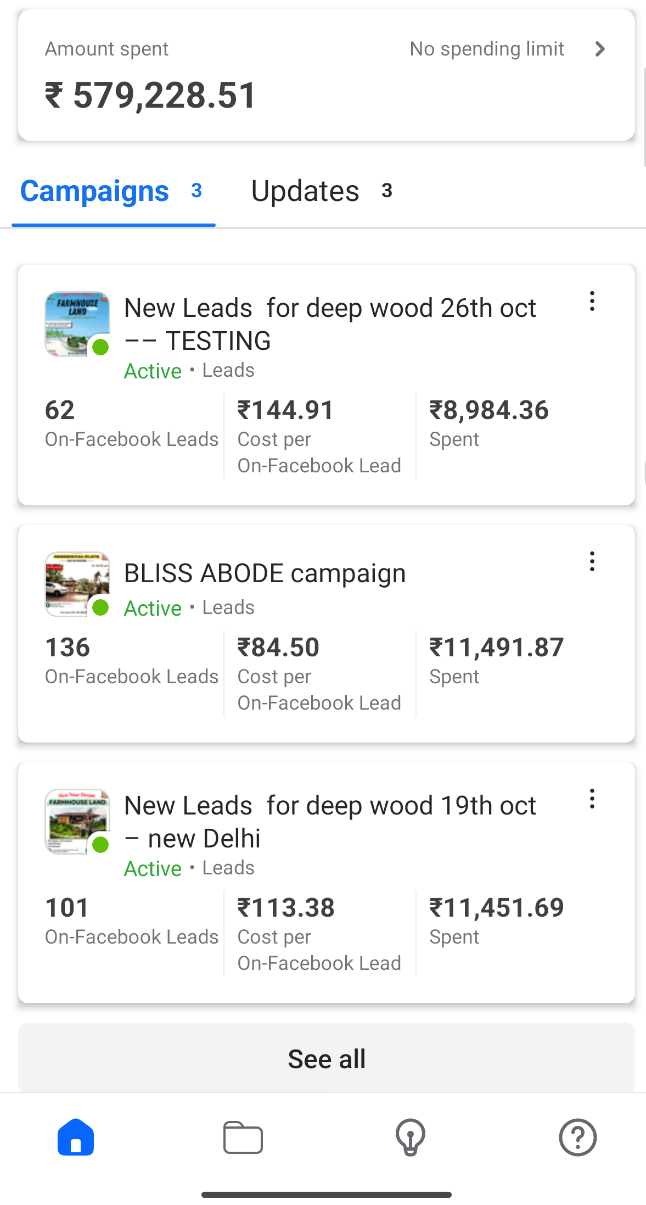Open New Leads 19th oct new Delhi title
This screenshot has height=1205, width=646.
(x=329, y=822)
